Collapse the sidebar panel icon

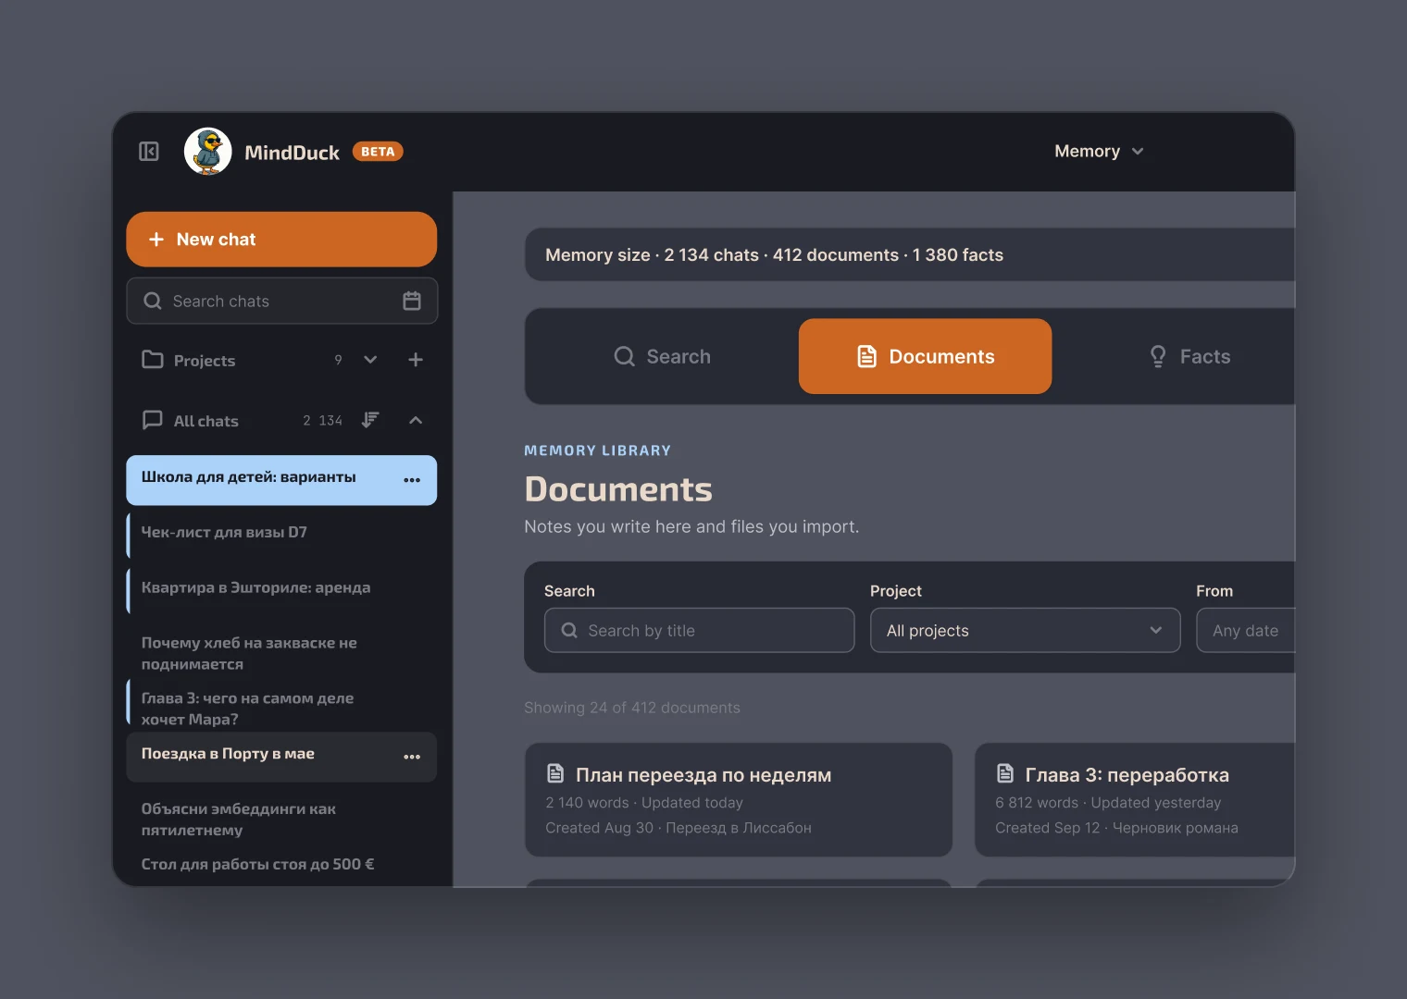[x=149, y=152]
